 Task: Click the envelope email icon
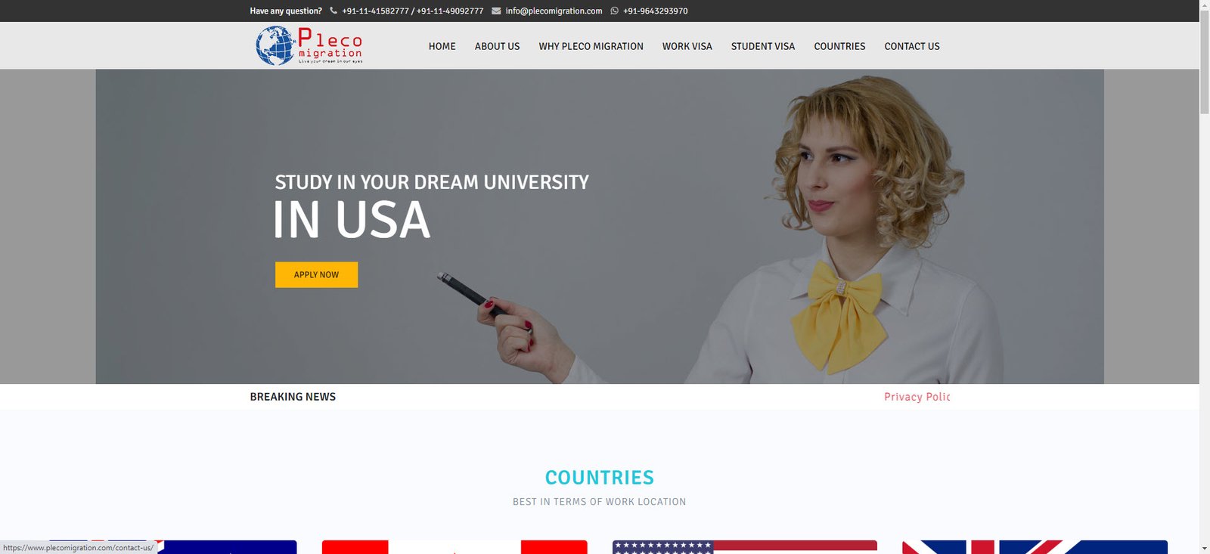pyautogui.click(x=496, y=11)
